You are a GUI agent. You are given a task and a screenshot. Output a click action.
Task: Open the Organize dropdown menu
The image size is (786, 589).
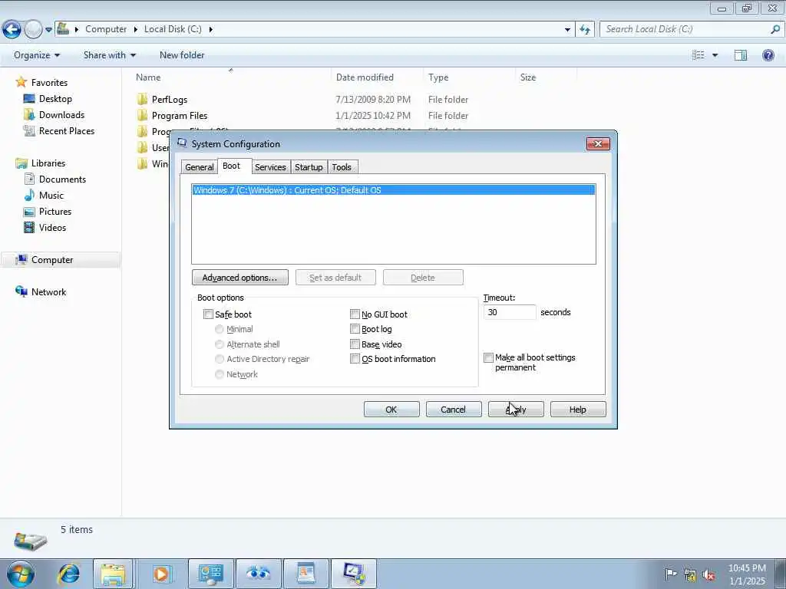point(37,55)
